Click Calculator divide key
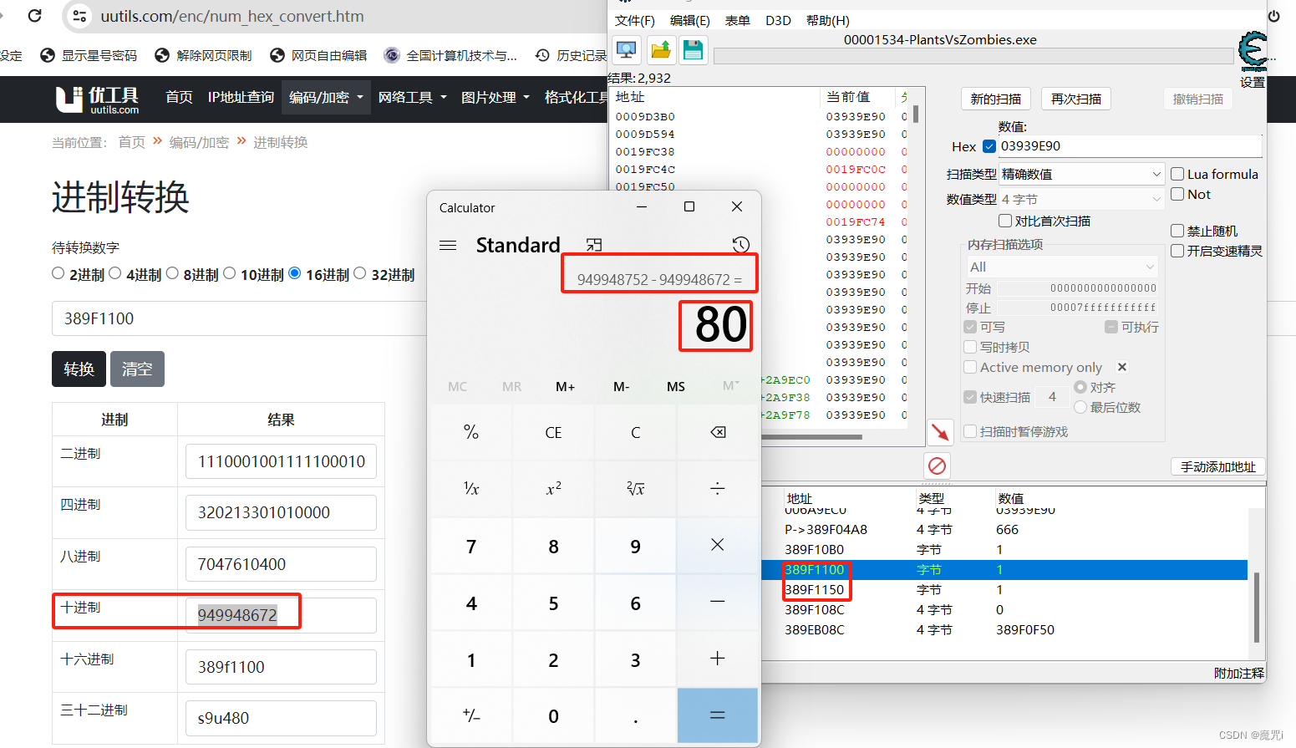The height and width of the screenshot is (748, 1296). (x=718, y=489)
